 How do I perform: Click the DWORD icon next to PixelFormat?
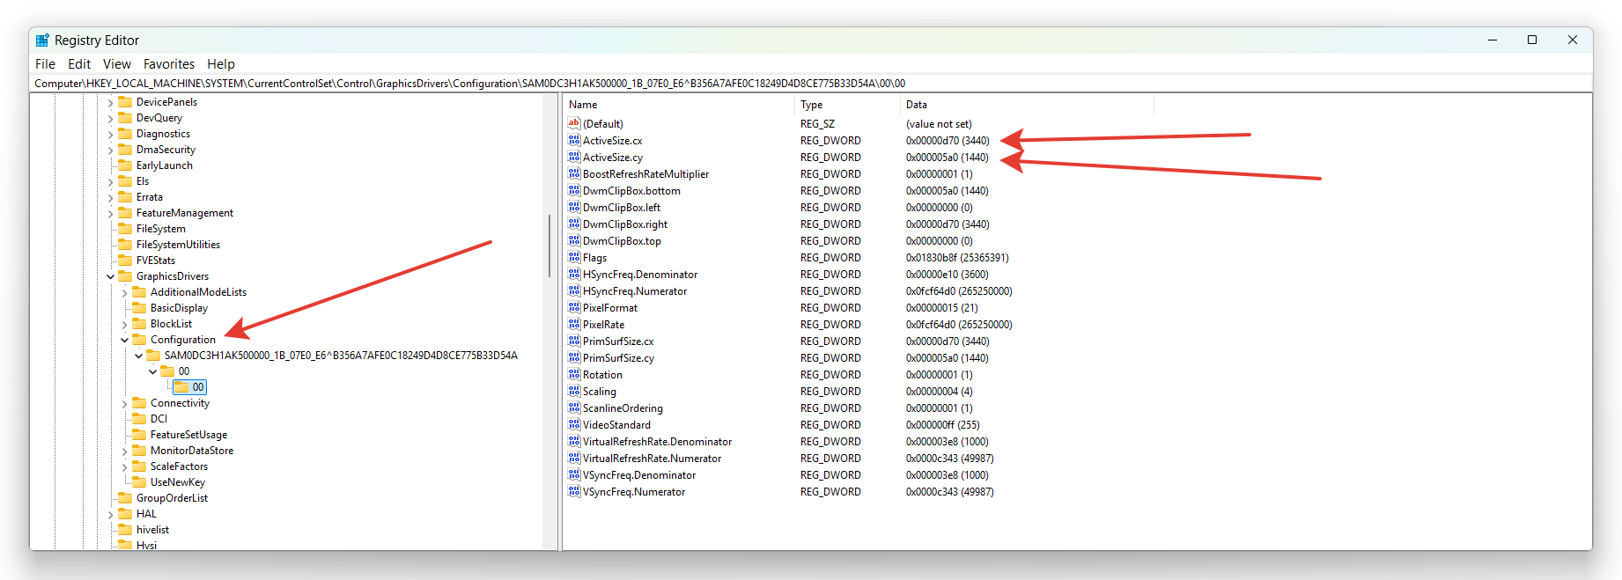[574, 308]
